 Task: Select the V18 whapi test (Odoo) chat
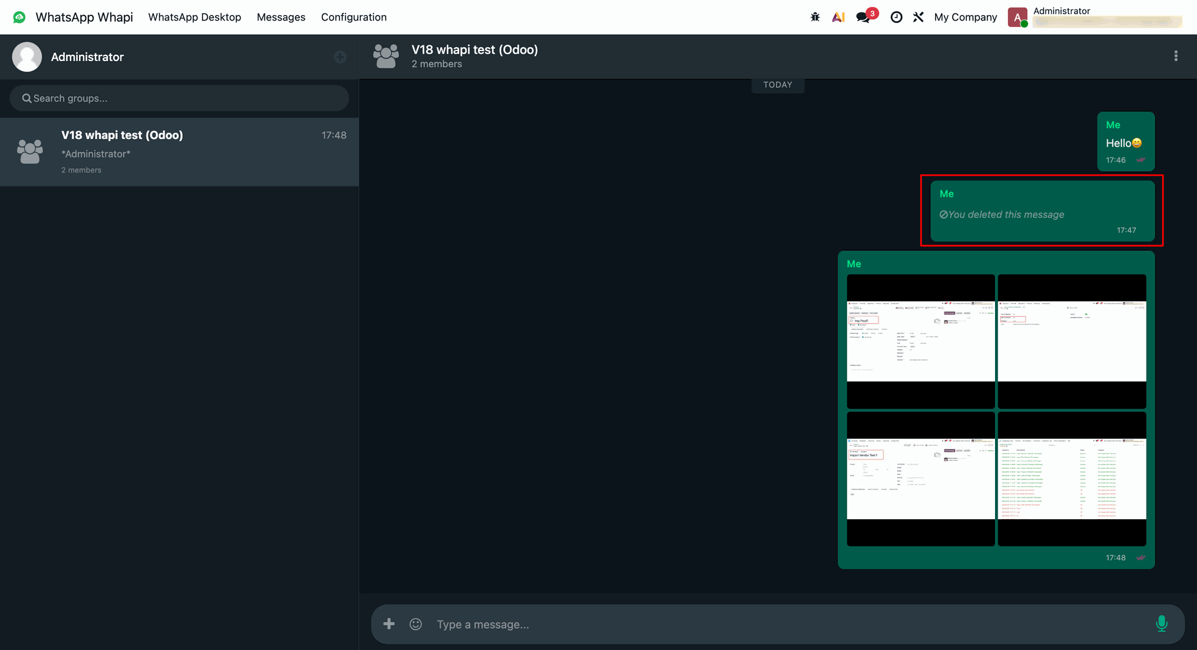(x=179, y=152)
